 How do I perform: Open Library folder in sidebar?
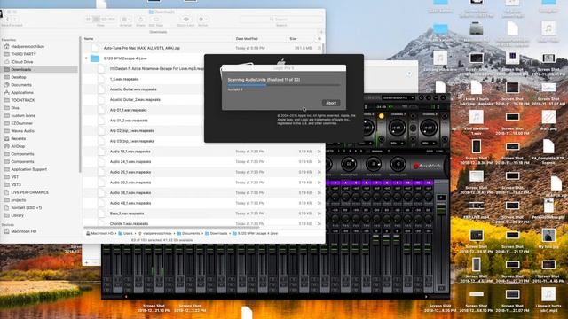pyautogui.click(x=17, y=215)
